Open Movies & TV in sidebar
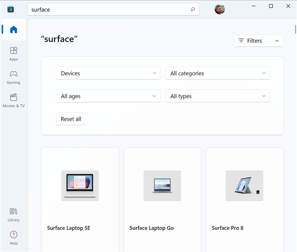 pos(13,101)
